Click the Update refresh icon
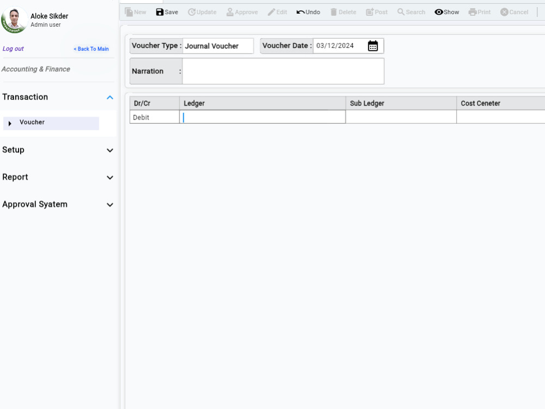 click(191, 12)
